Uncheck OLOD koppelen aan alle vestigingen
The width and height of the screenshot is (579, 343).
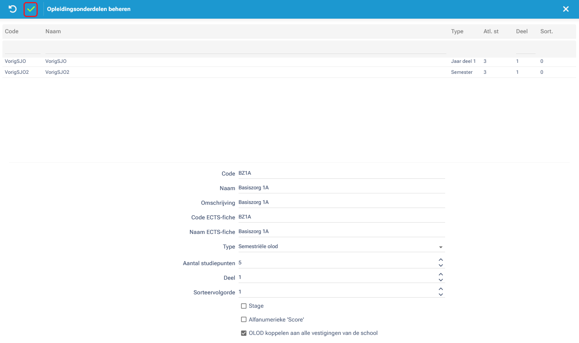point(244,333)
